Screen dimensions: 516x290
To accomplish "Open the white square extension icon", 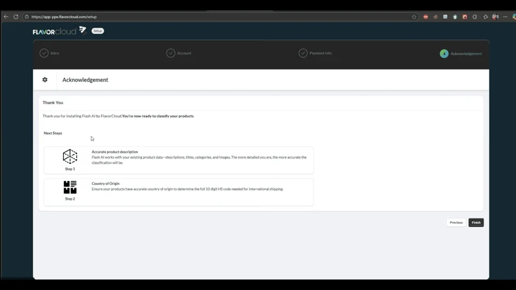I will pos(445,17).
